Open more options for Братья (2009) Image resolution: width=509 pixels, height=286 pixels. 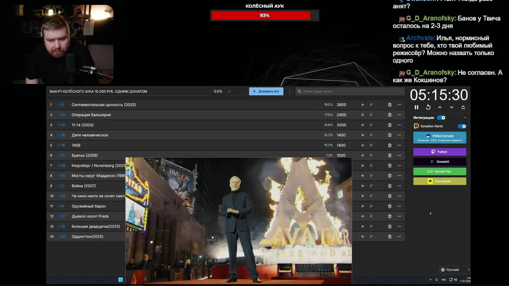399,155
